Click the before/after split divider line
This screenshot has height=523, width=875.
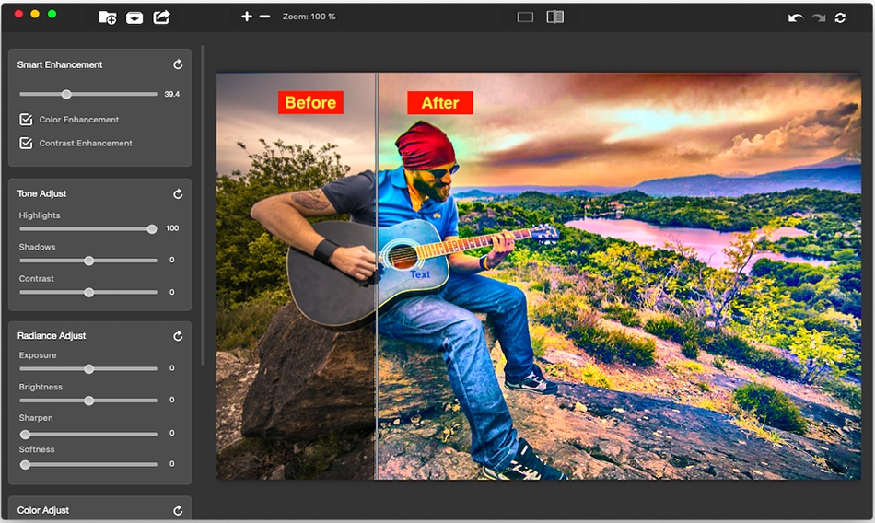pos(377,276)
